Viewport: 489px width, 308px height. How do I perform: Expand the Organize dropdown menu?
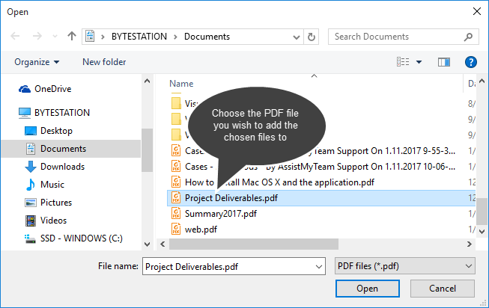pos(37,62)
